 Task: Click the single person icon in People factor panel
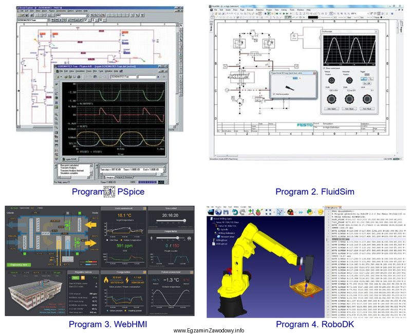[152, 238]
